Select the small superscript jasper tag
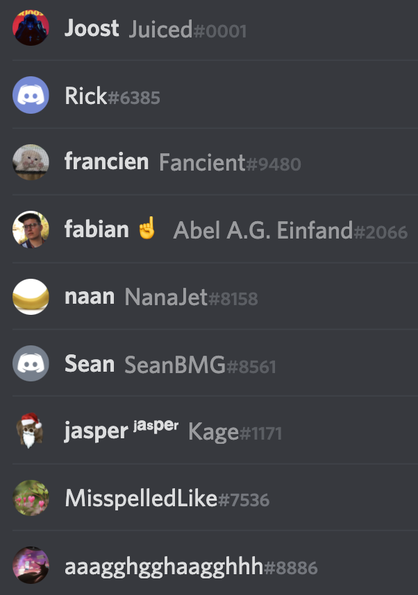 (156, 426)
